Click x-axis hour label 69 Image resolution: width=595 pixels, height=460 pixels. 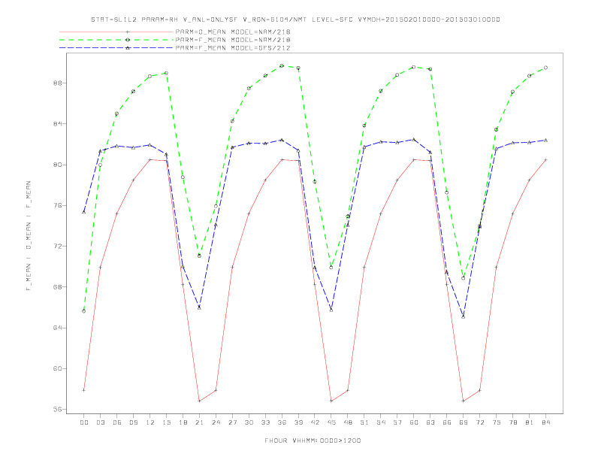[x=464, y=422]
